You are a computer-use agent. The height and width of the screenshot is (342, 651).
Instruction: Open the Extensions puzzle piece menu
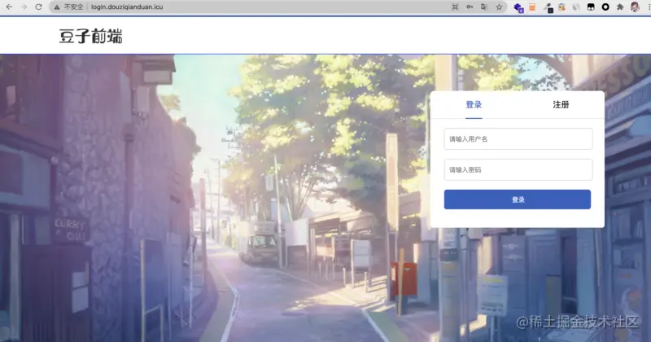coord(620,7)
